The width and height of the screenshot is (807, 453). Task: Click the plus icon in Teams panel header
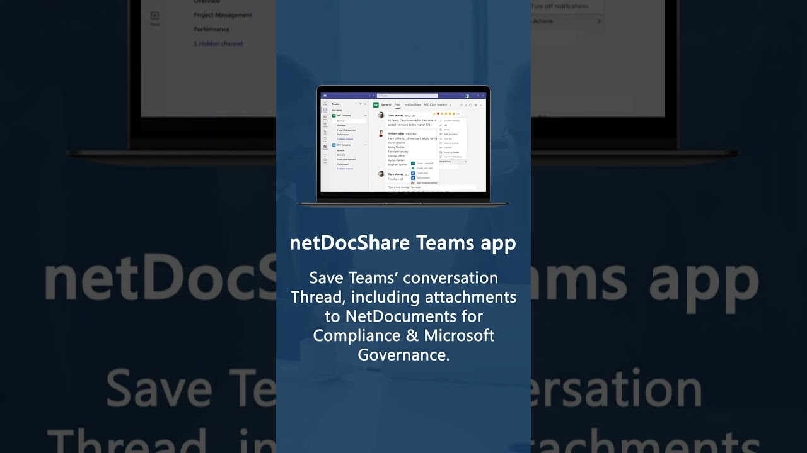point(365,104)
